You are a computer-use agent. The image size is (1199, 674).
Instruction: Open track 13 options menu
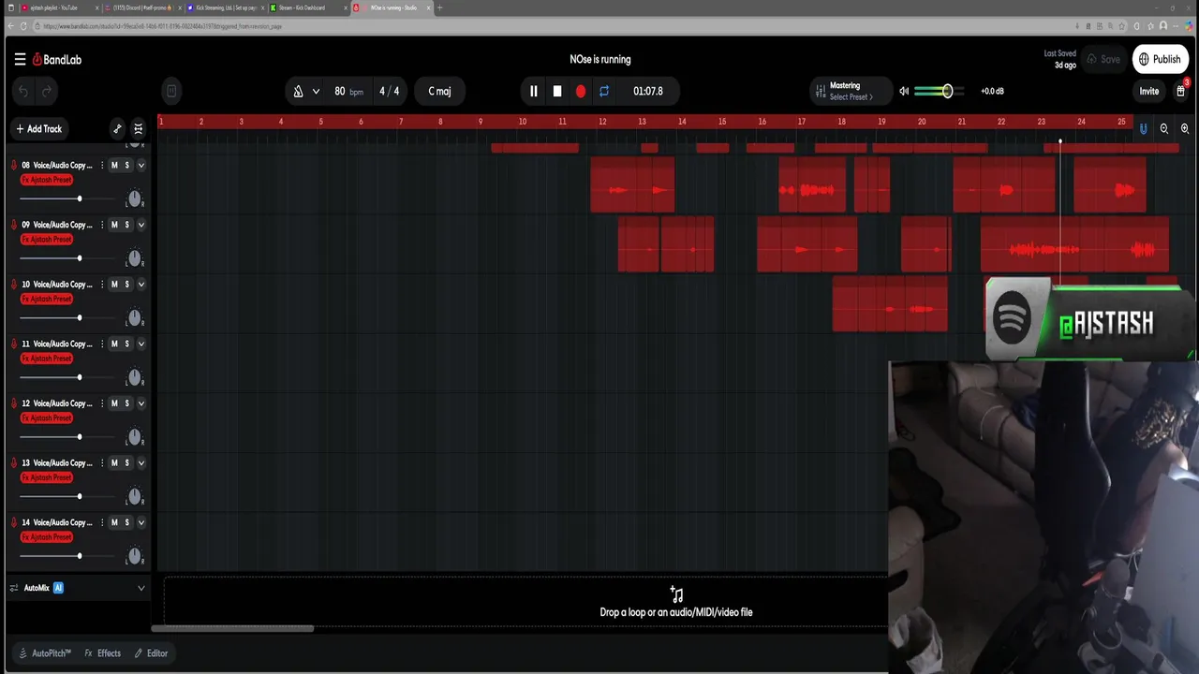[102, 462]
